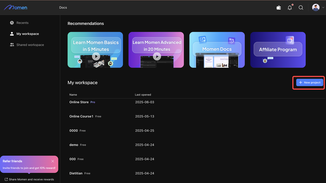The width and height of the screenshot is (326, 183).
Task: Click the Pro badge on Online Store
Action: pyautogui.click(x=93, y=102)
